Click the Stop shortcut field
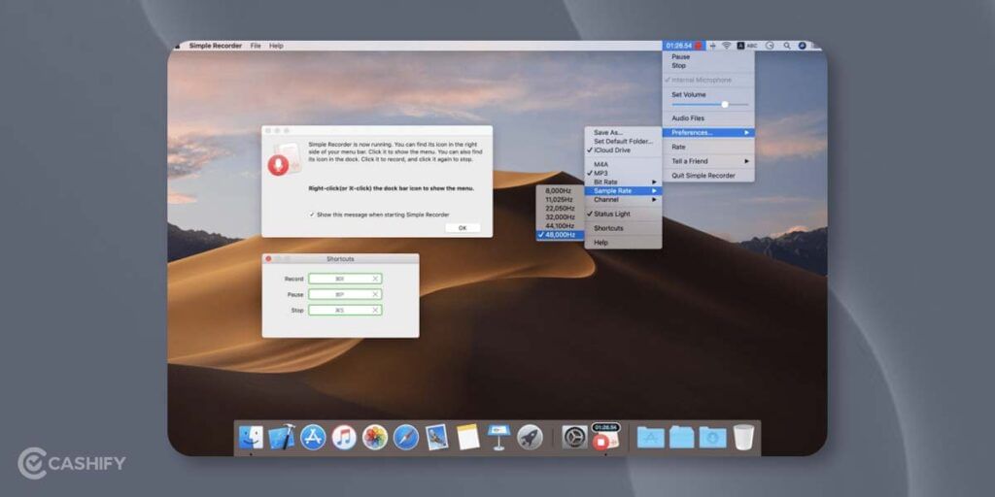This screenshot has height=497, width=995. coord(345,310)
